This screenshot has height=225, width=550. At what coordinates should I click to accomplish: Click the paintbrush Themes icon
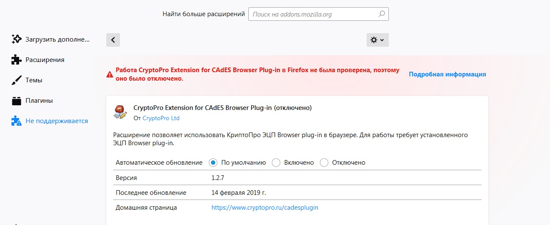pyautogui.click(x=16, y=80)
